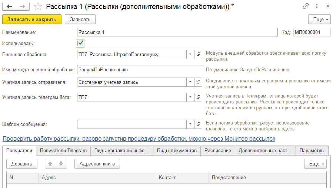Expand the Шаблон сообщения dropdown
This screenshot has width=333, height=188.
[x=190, y=124]
